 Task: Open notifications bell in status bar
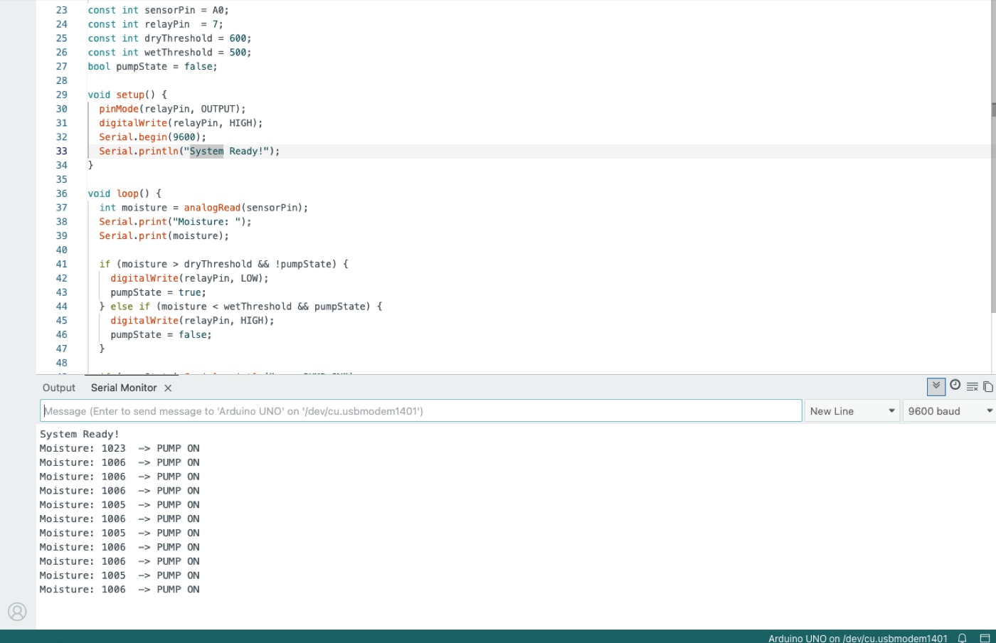point(962,638)
